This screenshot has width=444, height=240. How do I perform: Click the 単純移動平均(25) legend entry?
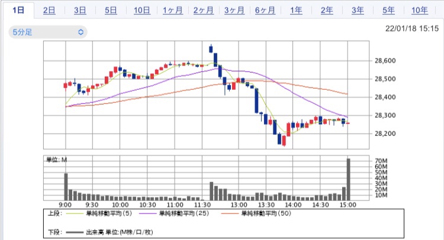(184, 213)
